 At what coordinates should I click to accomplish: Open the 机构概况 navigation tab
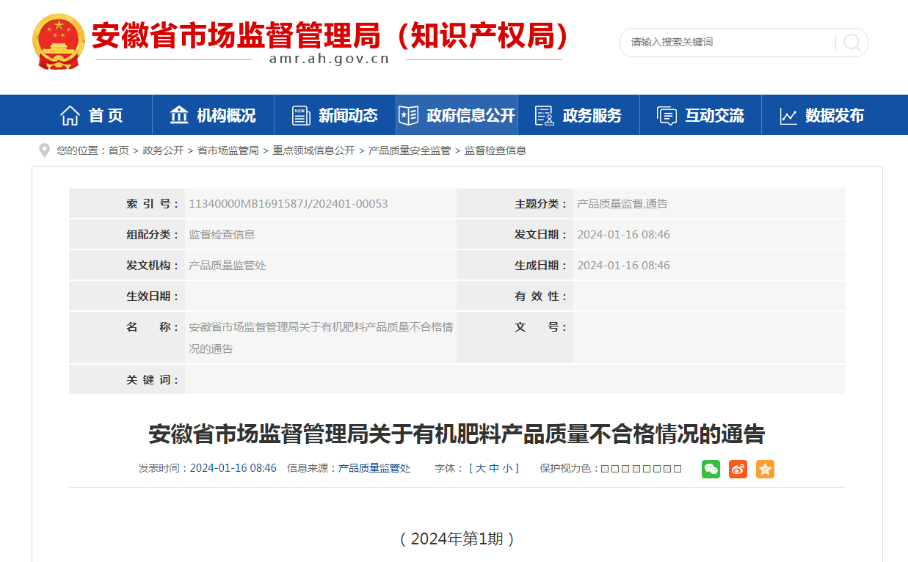[x=213, y=115]
